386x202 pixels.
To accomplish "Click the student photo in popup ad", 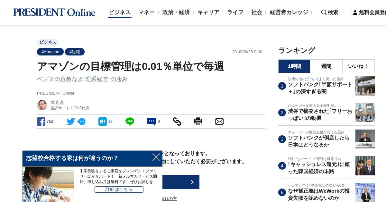I will (48, 184).
